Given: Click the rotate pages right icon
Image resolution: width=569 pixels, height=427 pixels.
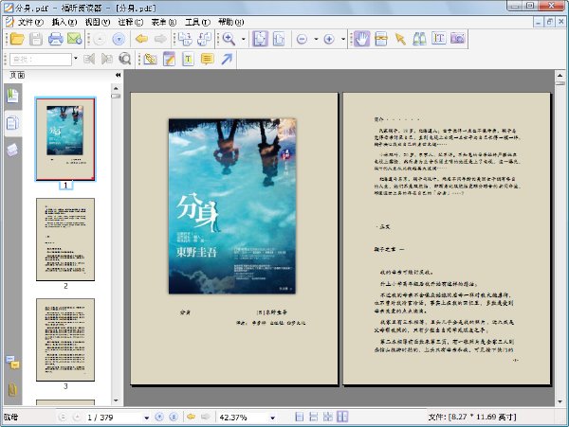Looking at the screenshot, I should (x=204, y=39).
